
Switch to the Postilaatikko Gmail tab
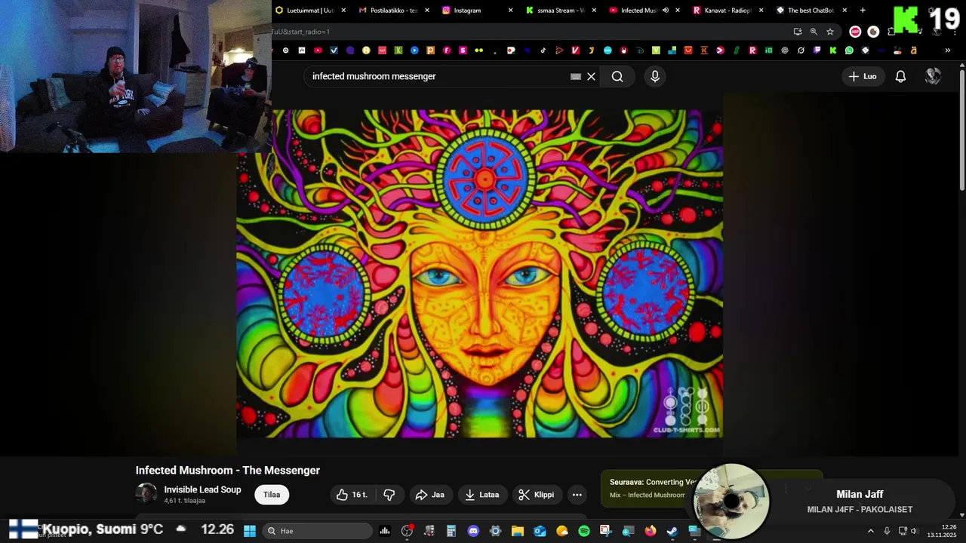coord(394,11)
